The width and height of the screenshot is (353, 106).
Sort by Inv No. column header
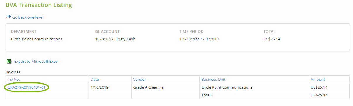pos(14,79)
